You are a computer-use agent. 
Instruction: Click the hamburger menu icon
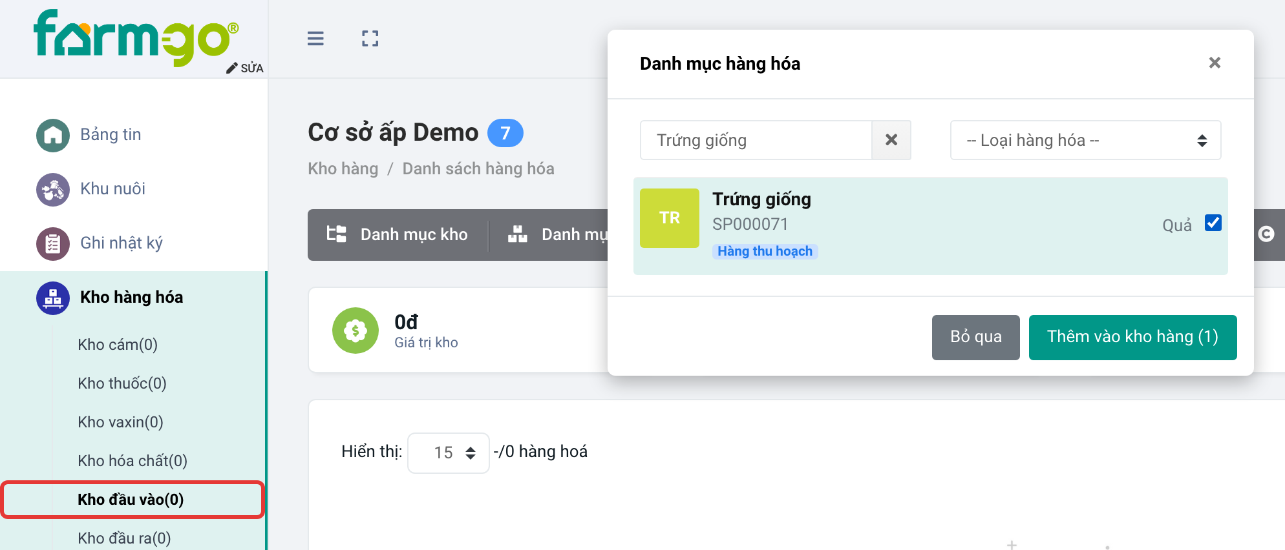tap(315, 39)
